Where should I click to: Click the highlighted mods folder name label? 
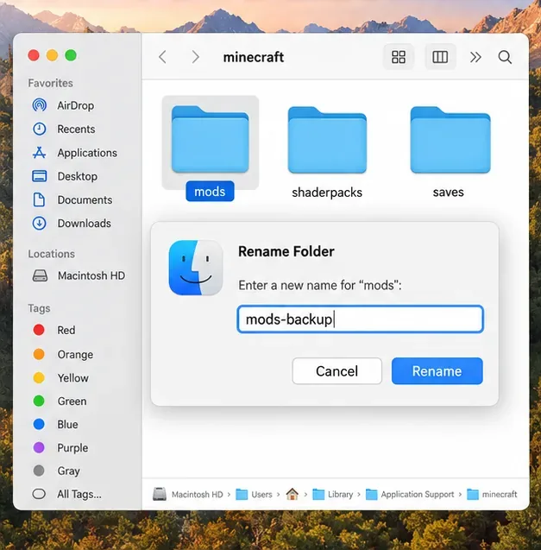pos(210,192)
